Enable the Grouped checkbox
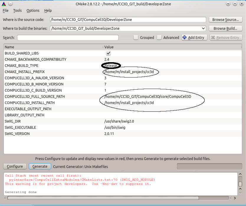Image resolution: width=246 pixels, height=206 pixels. coord(136,37)
